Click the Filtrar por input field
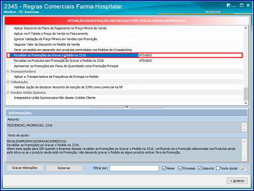Image resolution: width=254 pixels, height=191 pixels. (134, 168)
